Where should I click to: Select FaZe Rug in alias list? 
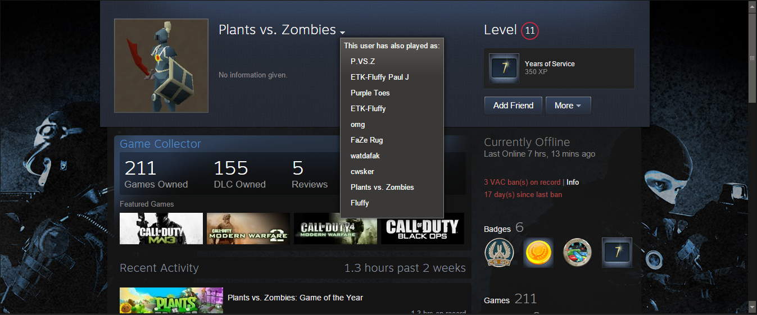[366, 140]
